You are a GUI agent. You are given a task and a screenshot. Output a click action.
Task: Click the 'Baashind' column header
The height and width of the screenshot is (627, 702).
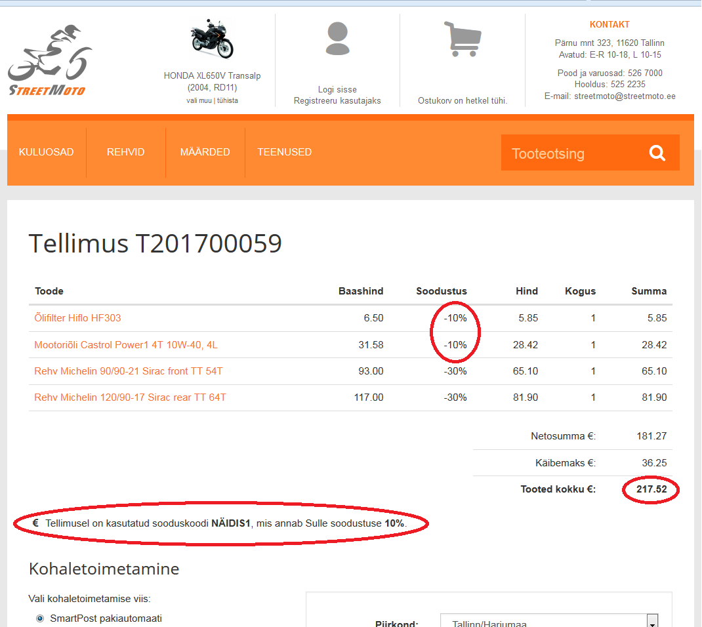361,291
